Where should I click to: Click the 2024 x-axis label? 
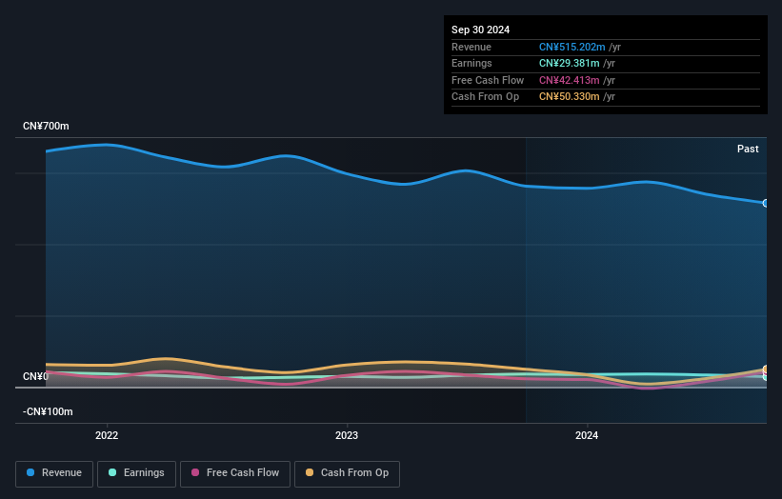(587, 436)
